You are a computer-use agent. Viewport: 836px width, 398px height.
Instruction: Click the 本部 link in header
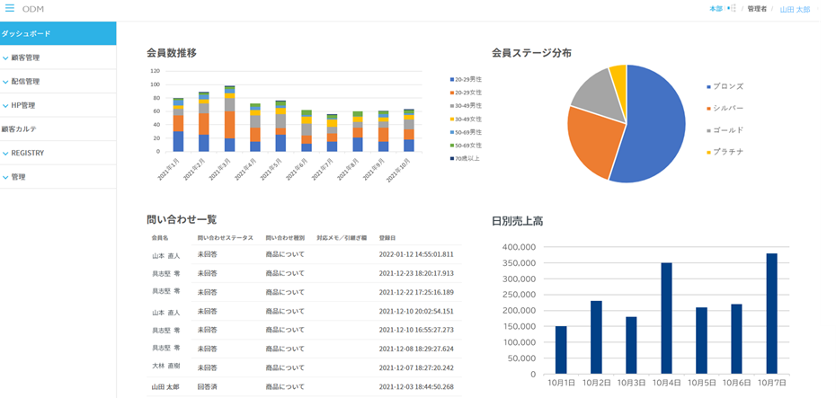(x=715, y=9)
